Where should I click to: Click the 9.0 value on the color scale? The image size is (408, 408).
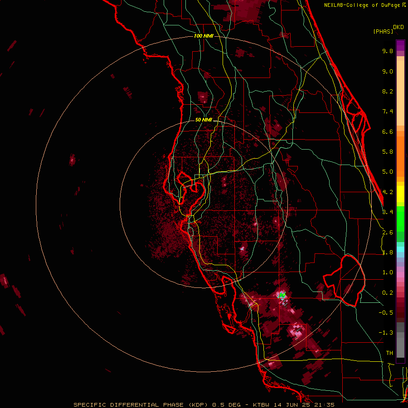click(x=388, y=71)
